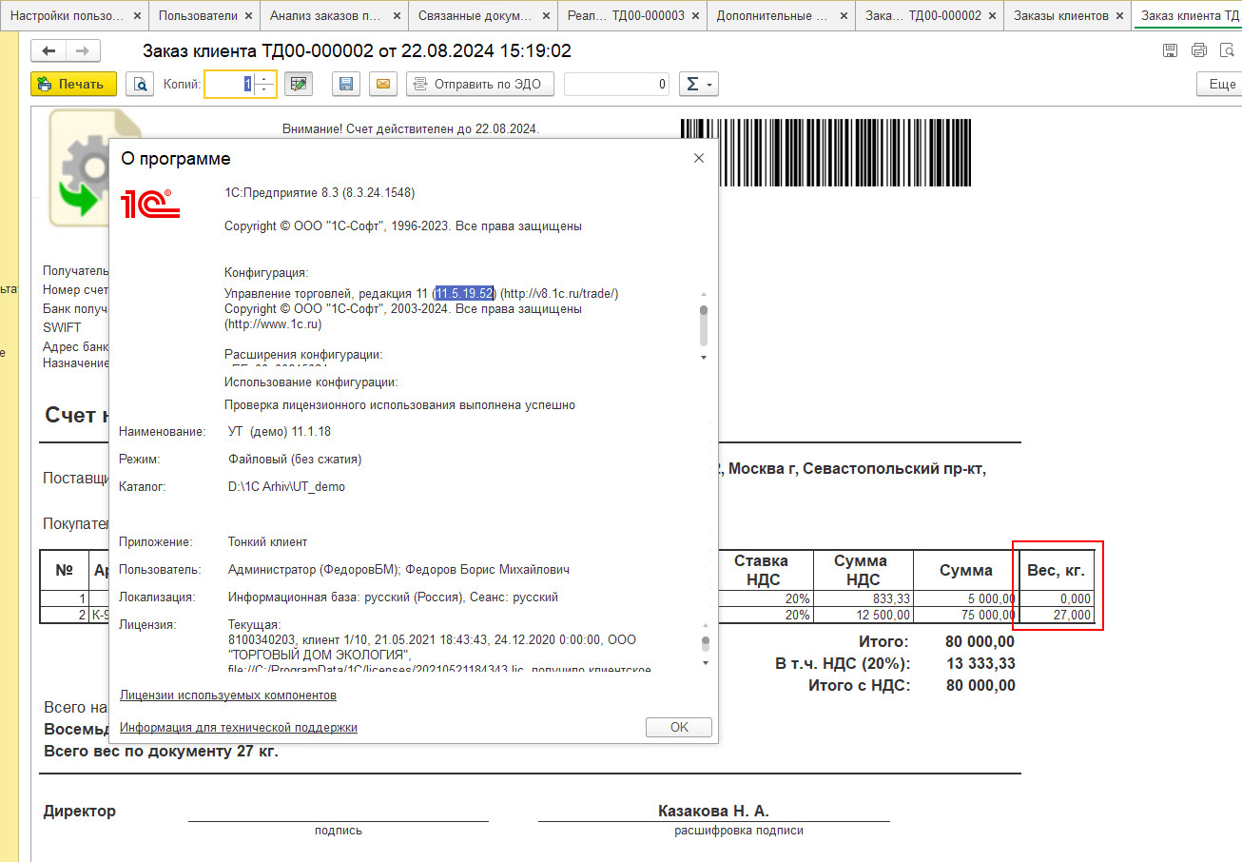Close the 'Пользователи' tab
Viewport: 1242px width, 862px height.
[x=249, y=16]
